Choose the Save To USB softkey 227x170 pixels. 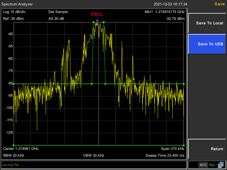(207, 44)
